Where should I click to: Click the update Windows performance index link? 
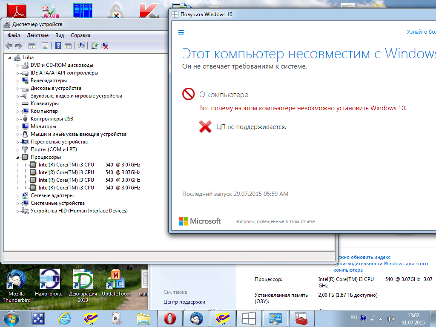coord(380,264)
